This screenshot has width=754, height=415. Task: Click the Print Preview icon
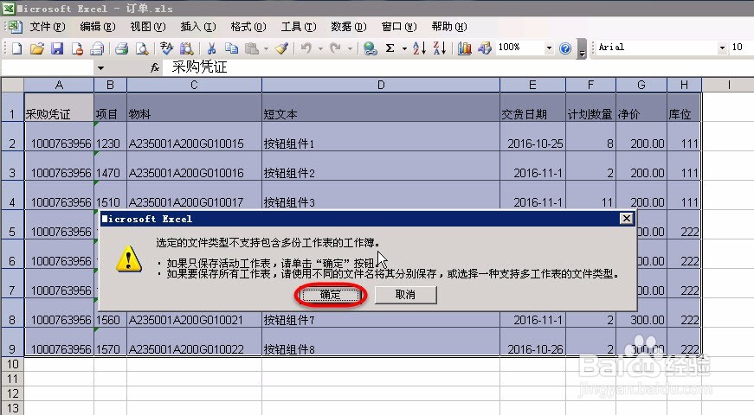pyautogui.click(x=142, y=48)
